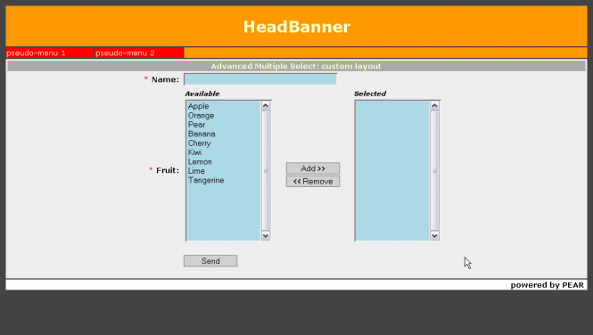Image resolution: width=593 pixels, height=335 pixels.
Task: Click Selected list scroll up arrow
Action: [x=434, y=106]
